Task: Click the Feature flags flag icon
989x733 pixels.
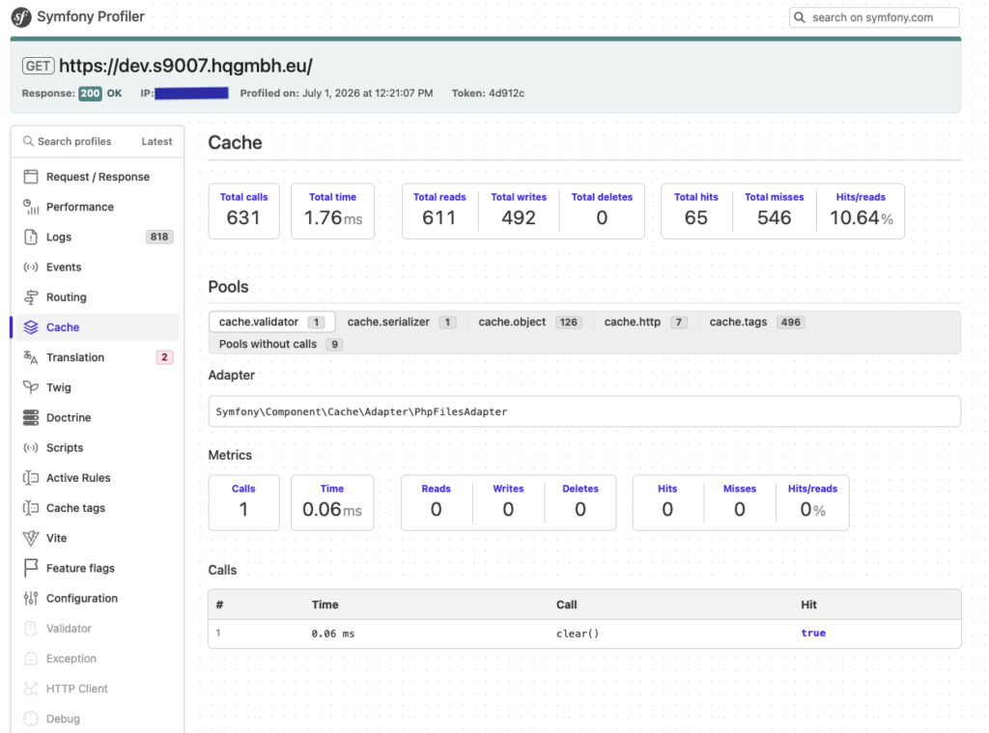Action: 30,569
